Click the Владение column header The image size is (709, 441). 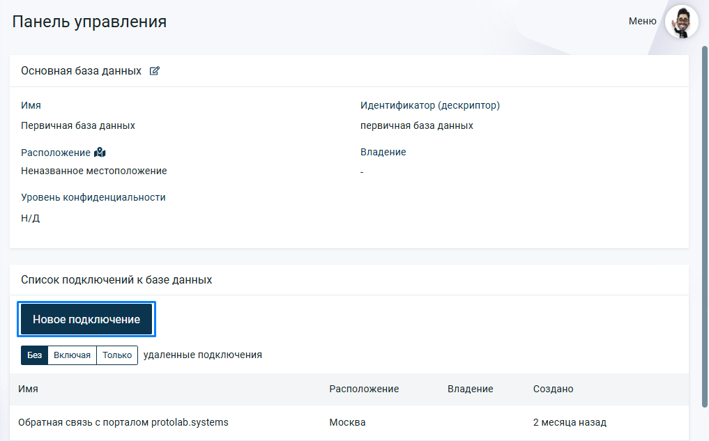coord(471,389)
